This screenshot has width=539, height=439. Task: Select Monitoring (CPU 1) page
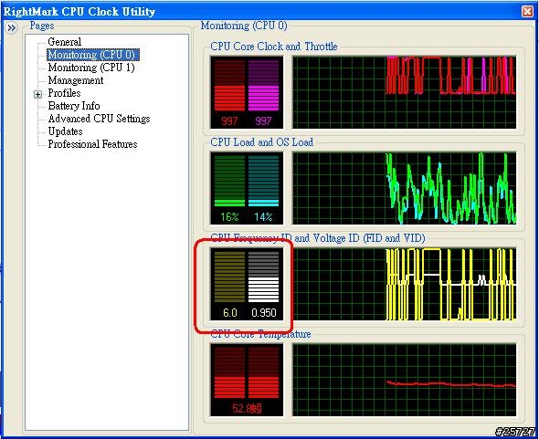(91, 68)
